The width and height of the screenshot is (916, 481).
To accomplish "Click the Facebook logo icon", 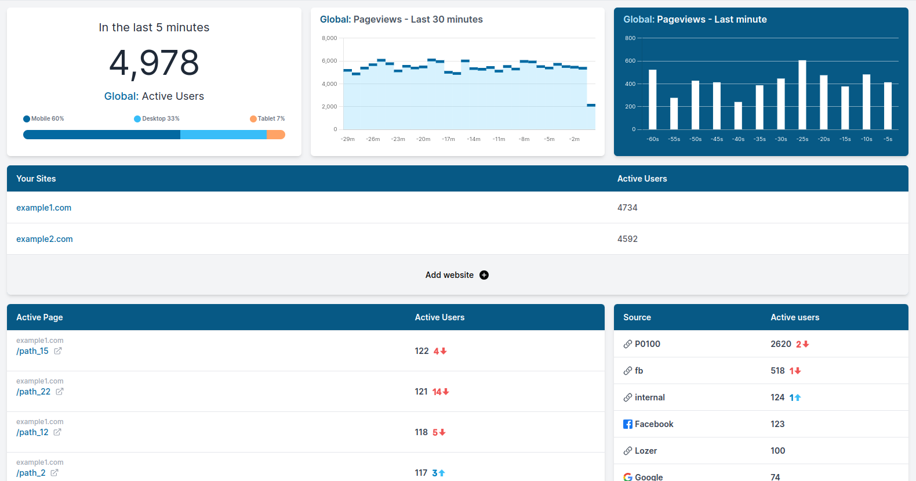I will pyautogui.click(x=628, y=424).
